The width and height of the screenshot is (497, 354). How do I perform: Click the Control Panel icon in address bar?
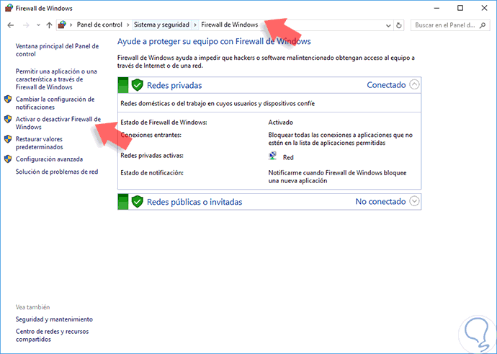(x=63, y=25)
